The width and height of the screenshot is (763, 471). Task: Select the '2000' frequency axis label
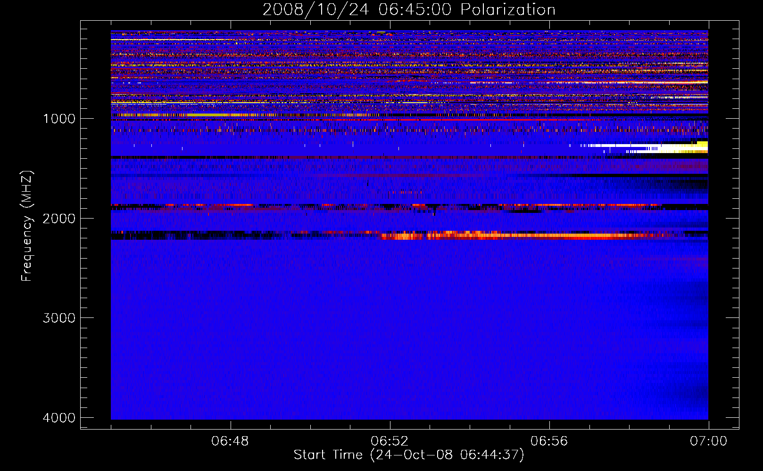coord(59,219)
